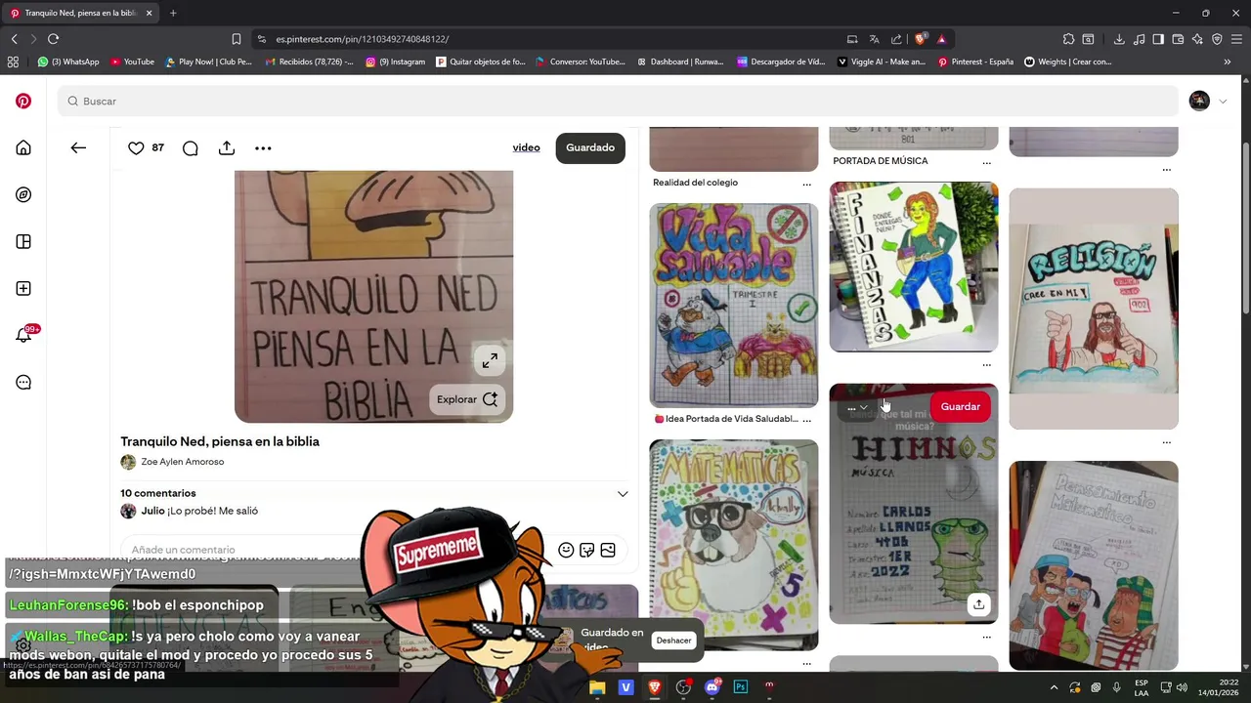Reload the page
The width and height of the screenshot is (1251, 703).
pyautogui.click(x=53, y=39)
